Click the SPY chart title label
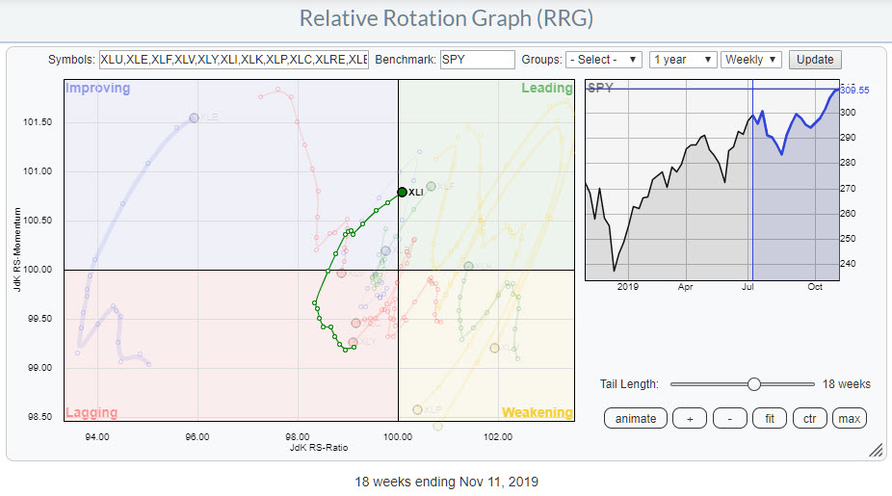Screen dimensions: 892x496 [x=600, y=89]
